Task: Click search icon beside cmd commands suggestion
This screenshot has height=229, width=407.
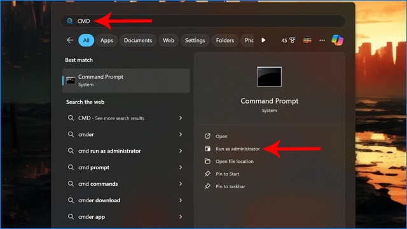Action: pyautogui.click(x=71, y=184)
